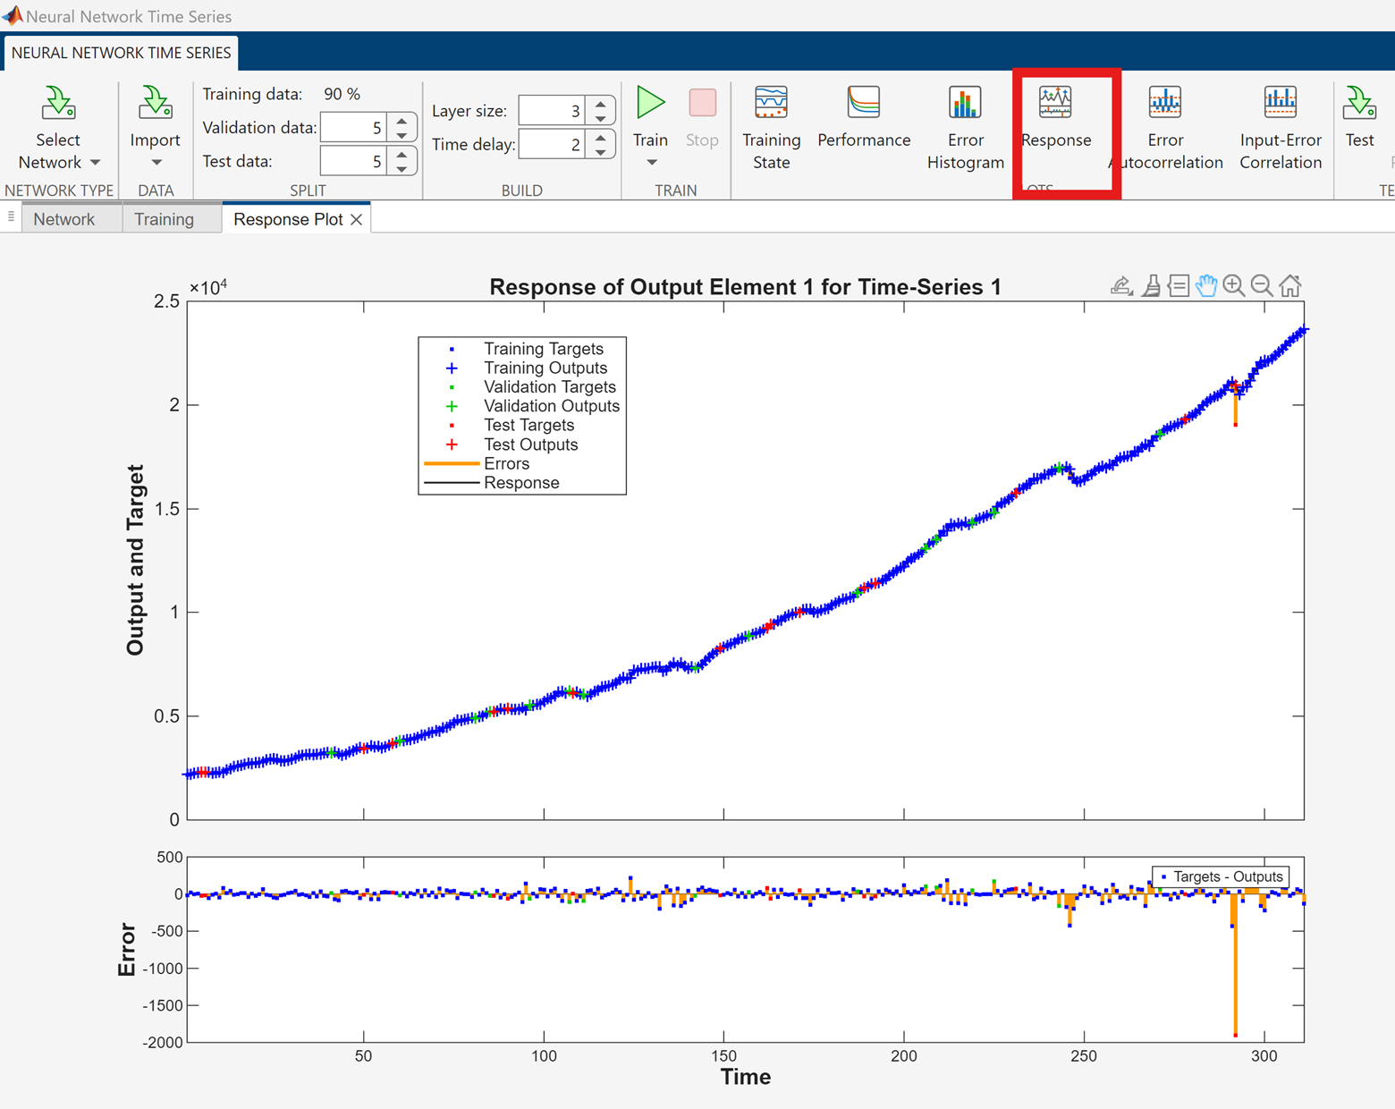The width and height of the screenshot is (1395, 1109).
Task: Zoom in using the plot magnifier icon
Action: pos(1234,285)
